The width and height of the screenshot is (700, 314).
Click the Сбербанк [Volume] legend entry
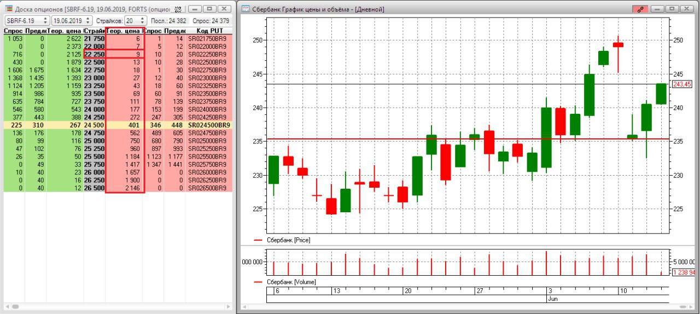coord(285,282)
